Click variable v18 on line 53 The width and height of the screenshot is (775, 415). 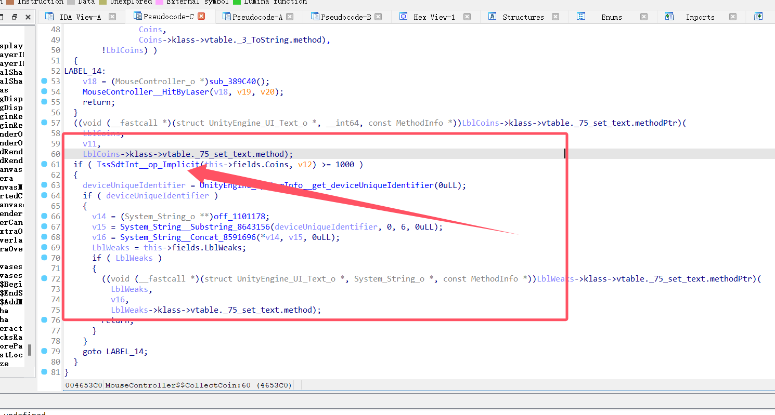(90, 82)
